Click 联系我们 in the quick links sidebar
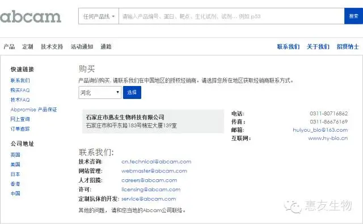Viewport: 363px width, 224px height. 20,80
